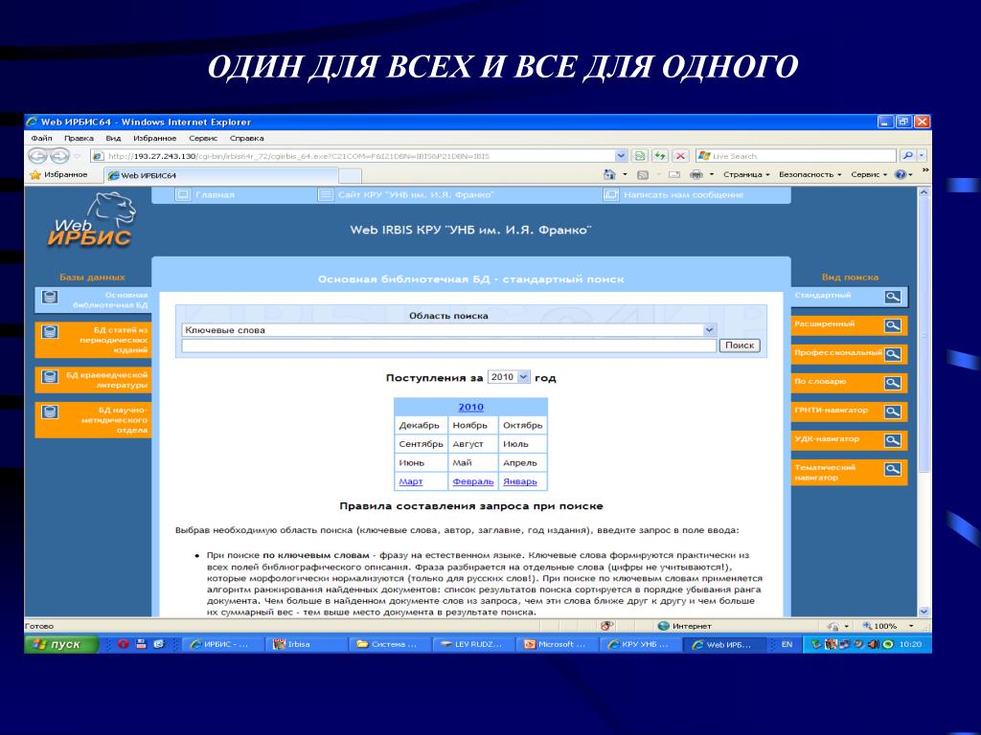Click database icon for БД краеведческой литературы

tap(50, 376)
